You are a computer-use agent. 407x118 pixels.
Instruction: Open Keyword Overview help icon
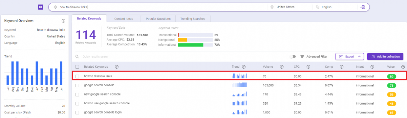pos(63,21)
